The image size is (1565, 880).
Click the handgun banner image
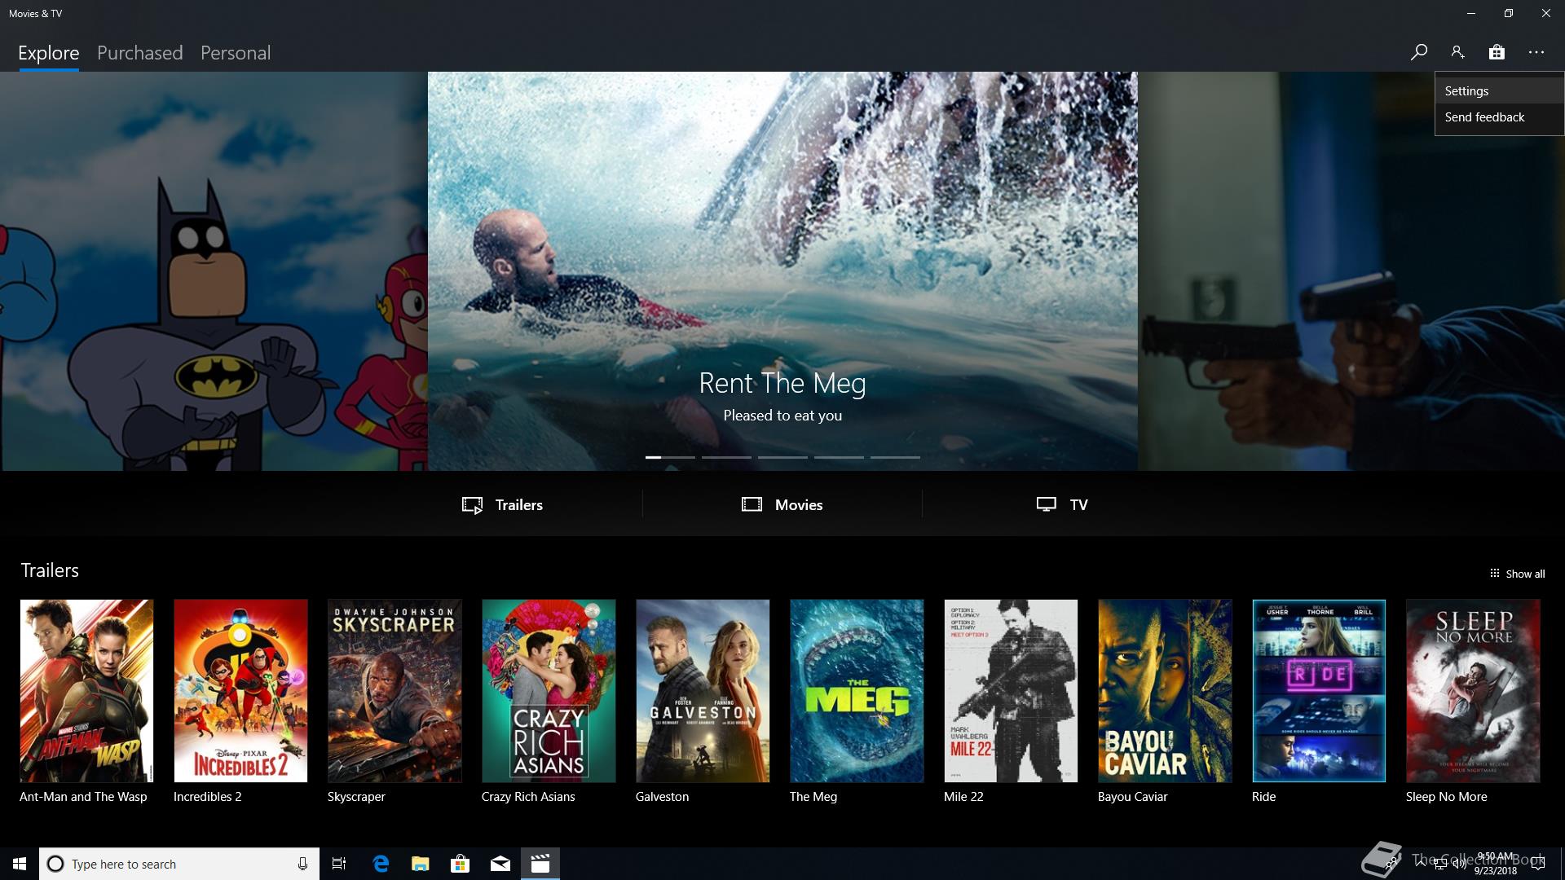click(x=1351, y=271)
